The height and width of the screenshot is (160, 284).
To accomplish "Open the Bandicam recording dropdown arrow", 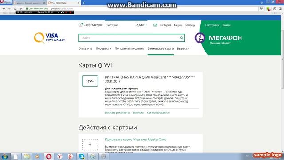I will tap(59, 12).
